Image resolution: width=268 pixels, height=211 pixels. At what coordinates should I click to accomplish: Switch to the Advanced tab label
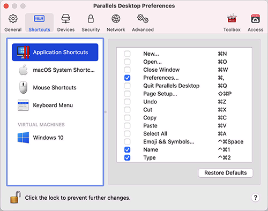(143, 29)
